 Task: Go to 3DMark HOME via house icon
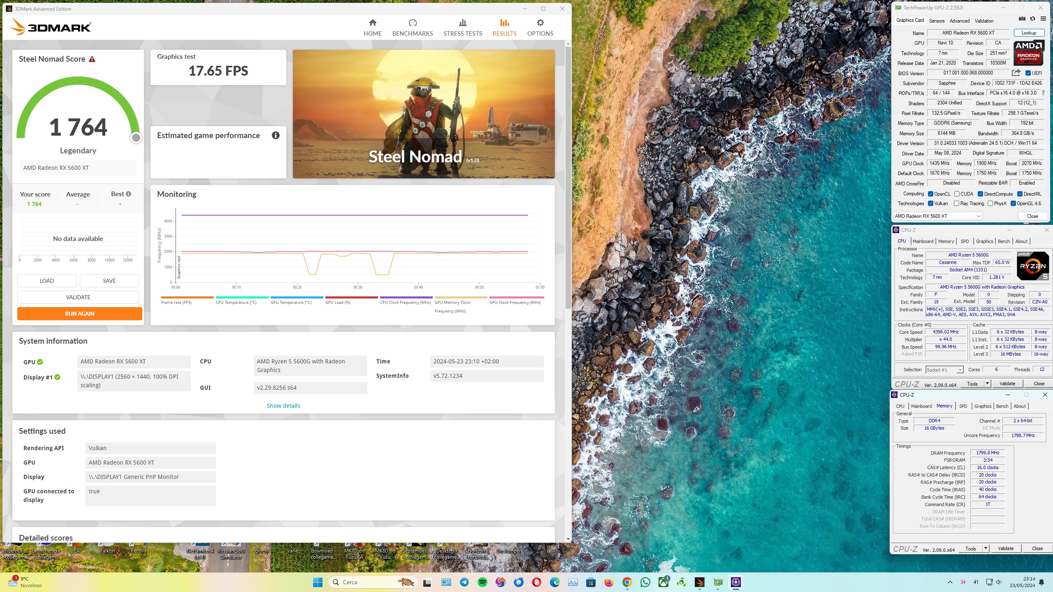click(372, 23)
